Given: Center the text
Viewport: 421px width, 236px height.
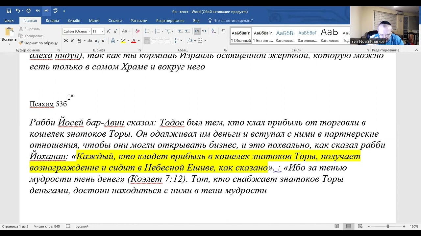Looking at the screenshot, I should click(x=154, y=41).
